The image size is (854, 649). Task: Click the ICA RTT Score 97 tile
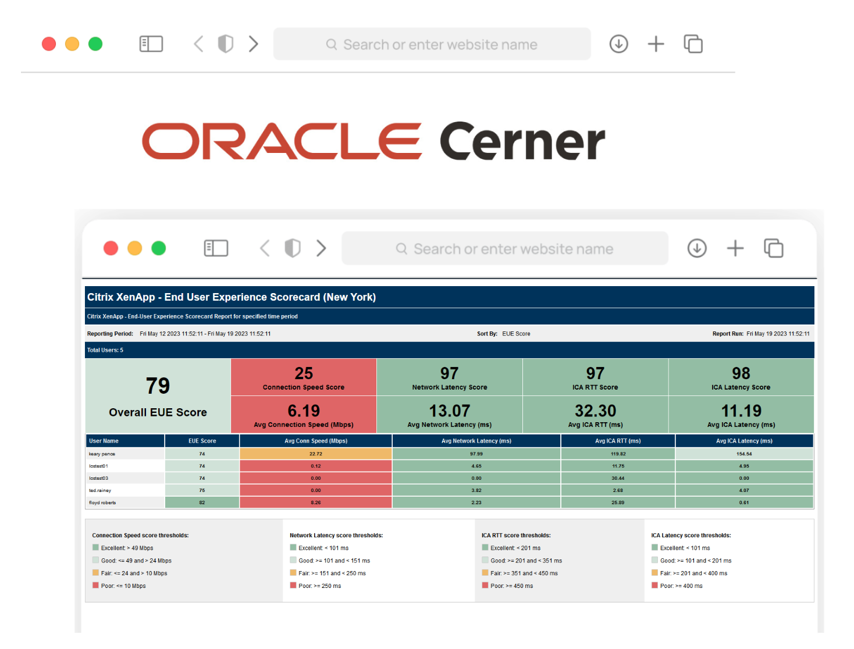tap(595, 377)
